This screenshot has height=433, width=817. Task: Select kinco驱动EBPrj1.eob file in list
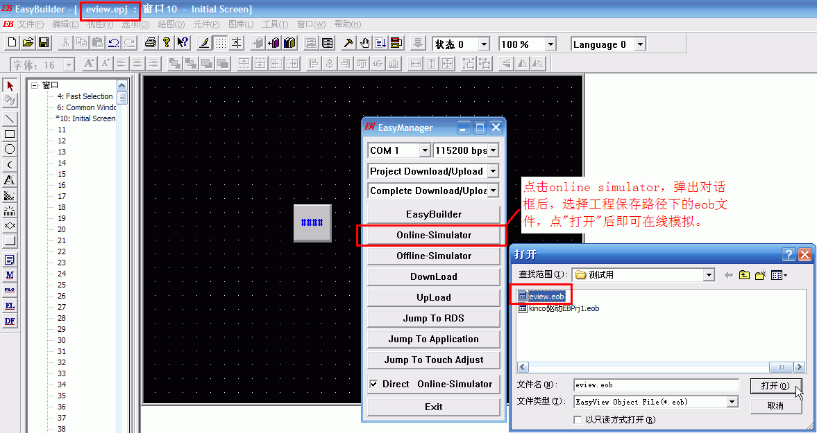click(x=564, y=308)
